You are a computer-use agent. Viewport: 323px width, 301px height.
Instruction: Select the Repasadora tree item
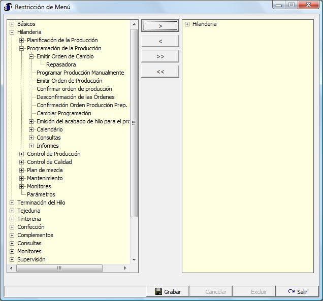[61, 64]
